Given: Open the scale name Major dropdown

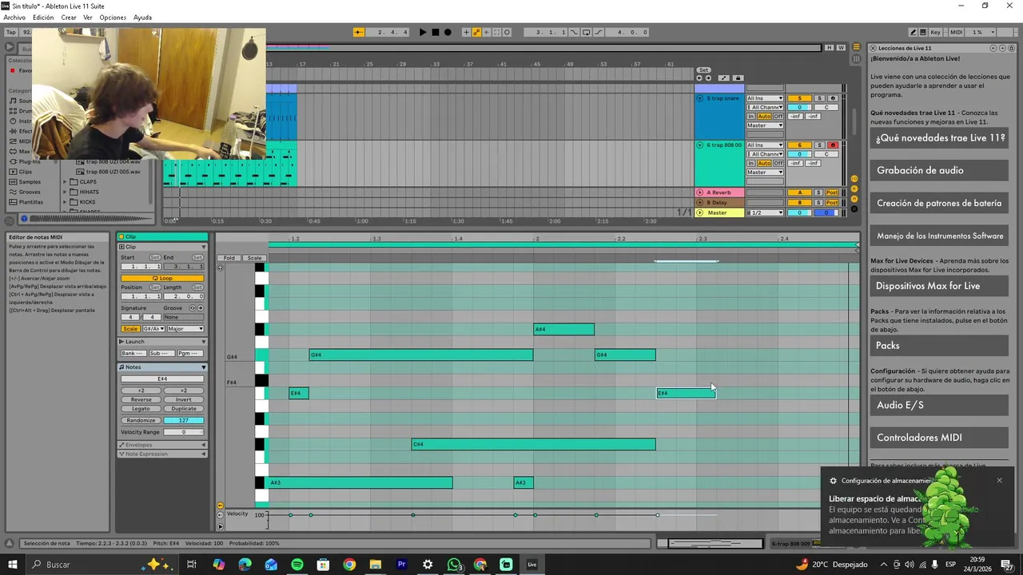Looking at the screenshot, I should 185,329.
